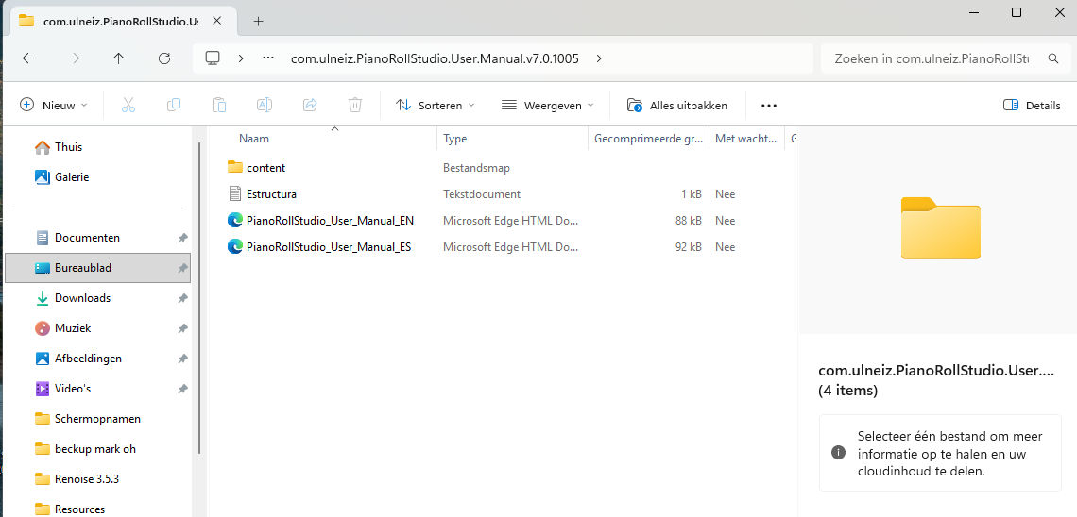1077x517 pixels.
Task: Click the Rename icon in toolbar
Action: [265, 106]
